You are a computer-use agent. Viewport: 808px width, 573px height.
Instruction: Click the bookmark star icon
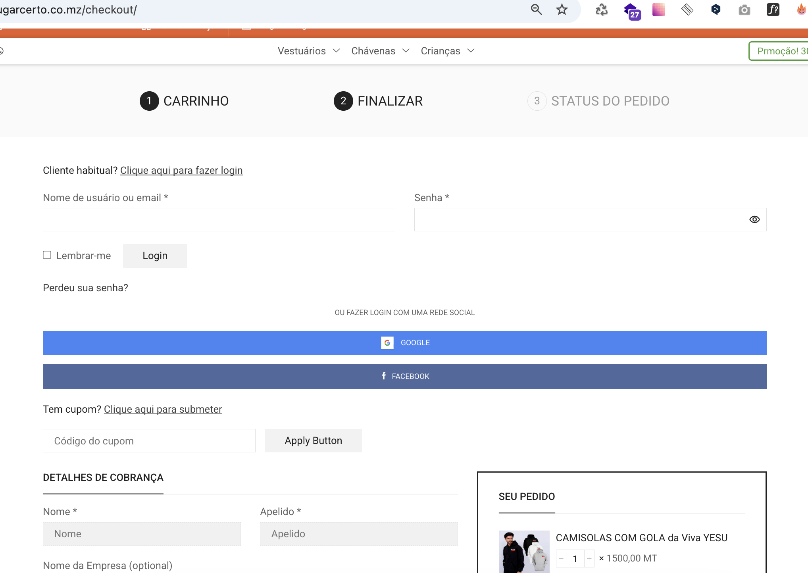point(562,10)
